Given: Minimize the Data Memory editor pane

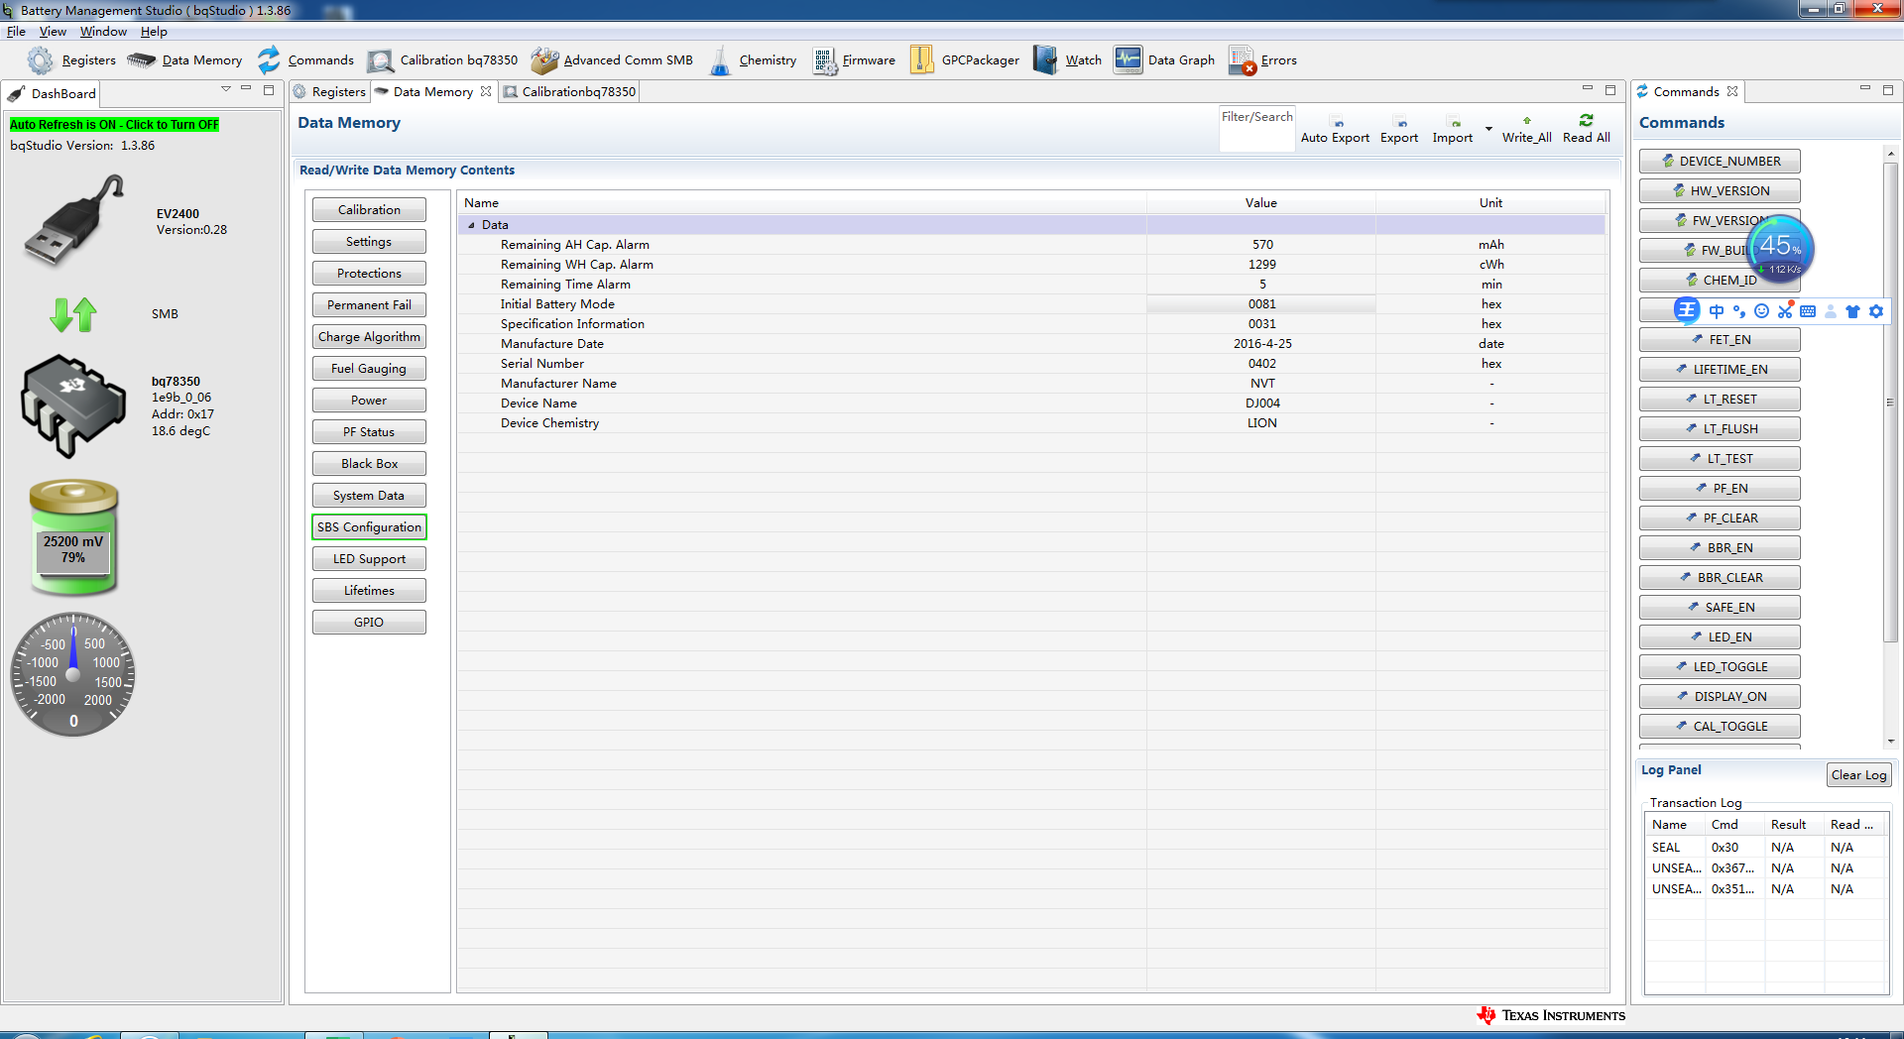Looking at the screenshot, I should point(1587,89).
